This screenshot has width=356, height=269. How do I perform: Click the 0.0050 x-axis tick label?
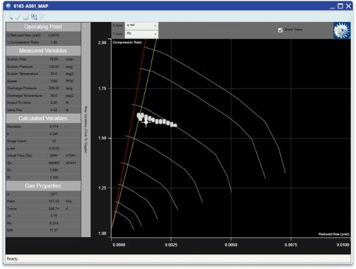[x=231, y=244]
